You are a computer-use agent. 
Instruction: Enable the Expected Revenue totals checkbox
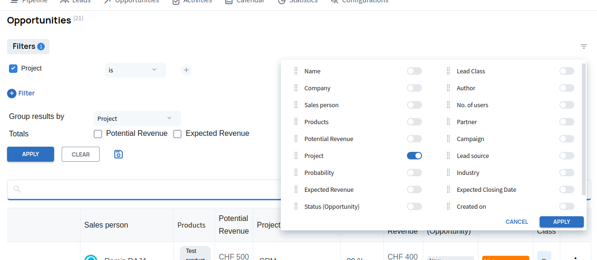(177, 134)
